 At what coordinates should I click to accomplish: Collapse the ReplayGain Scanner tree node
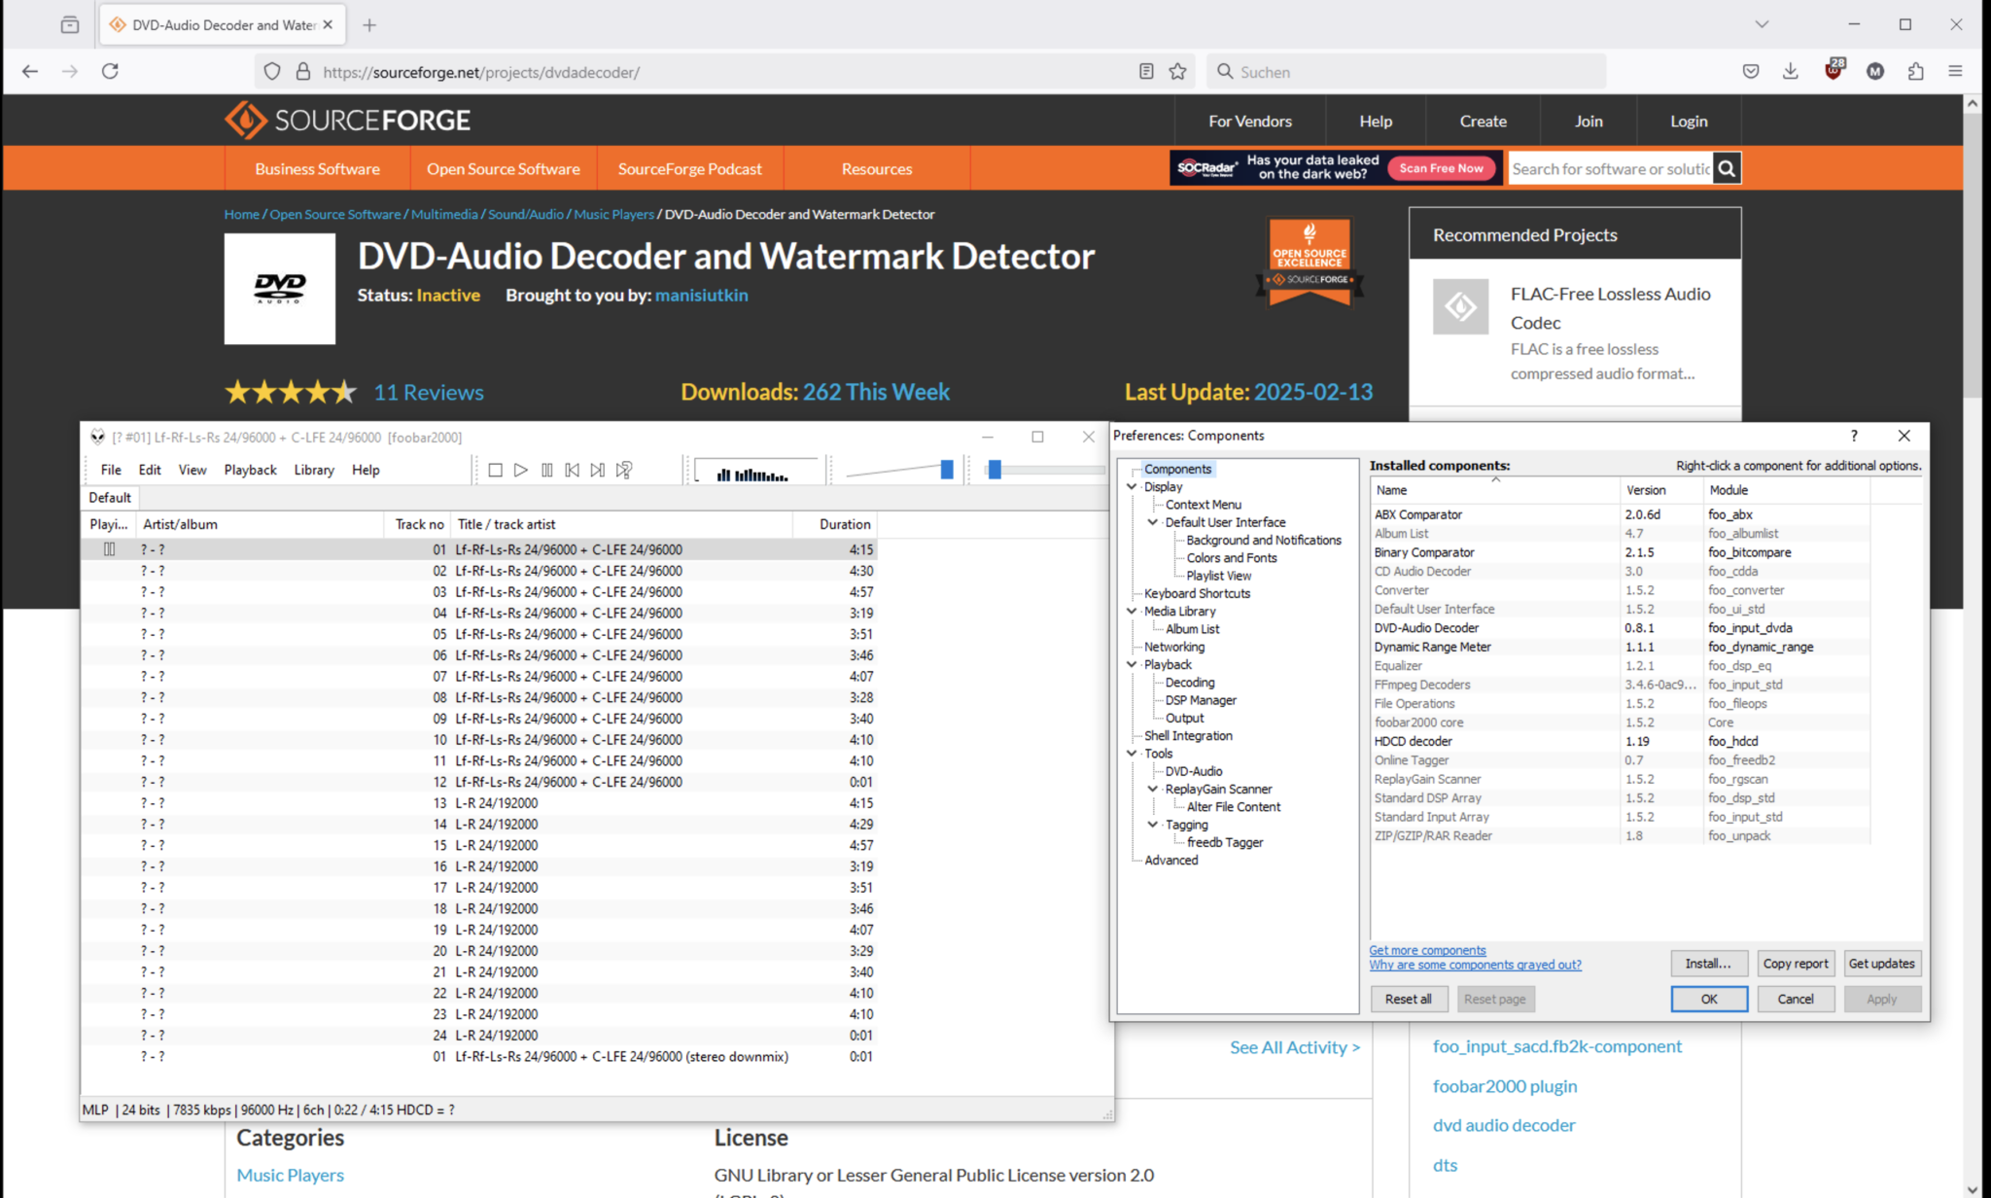[x=1153, y=790]
